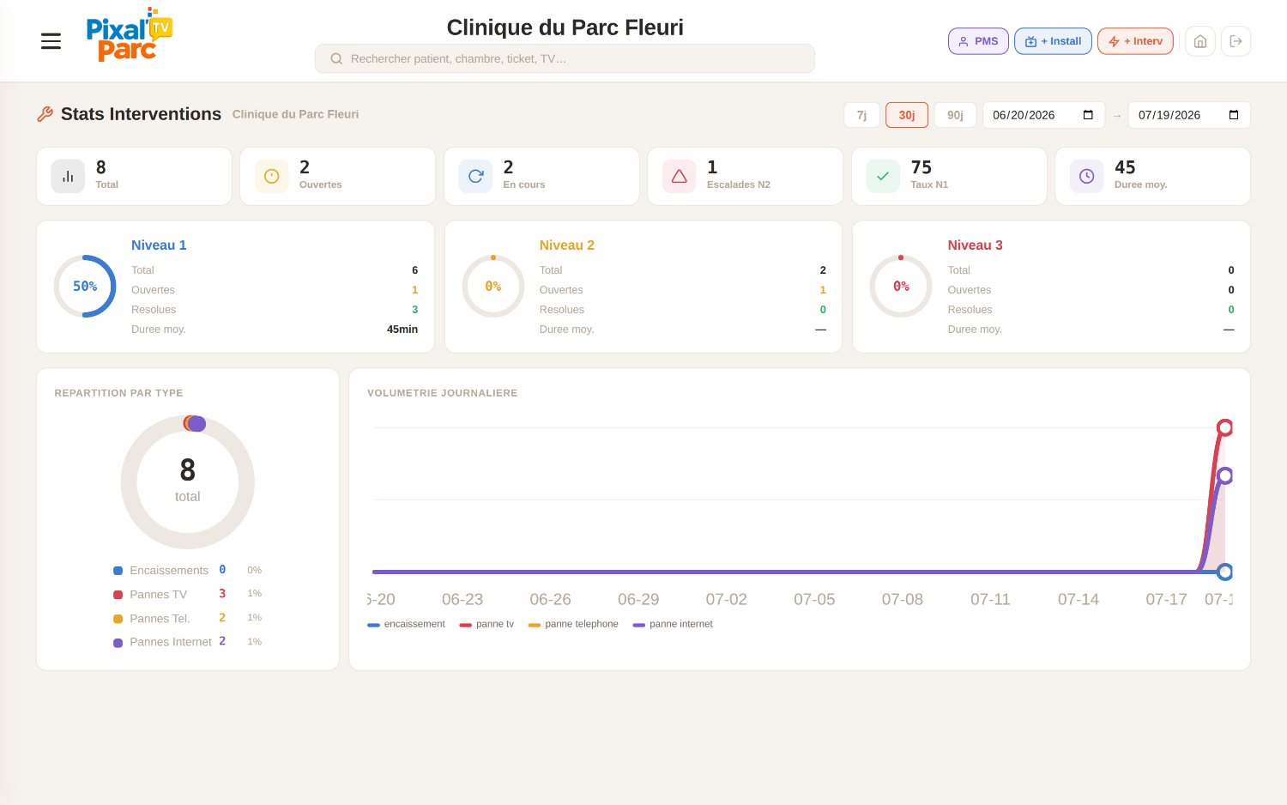
Task: Click the Escalades N2 triangle icon
Action: point(679,176)
